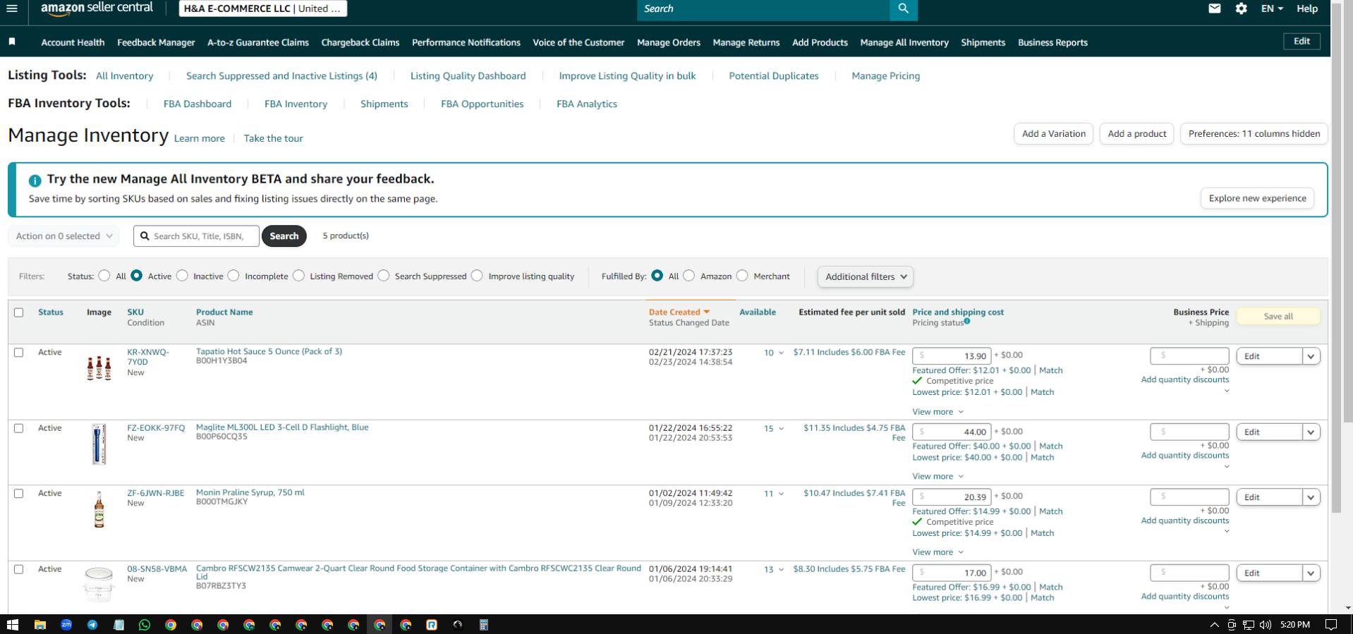Open RingCentral from the taskbar
The image size is (1353, 634).
click(432, 625)
